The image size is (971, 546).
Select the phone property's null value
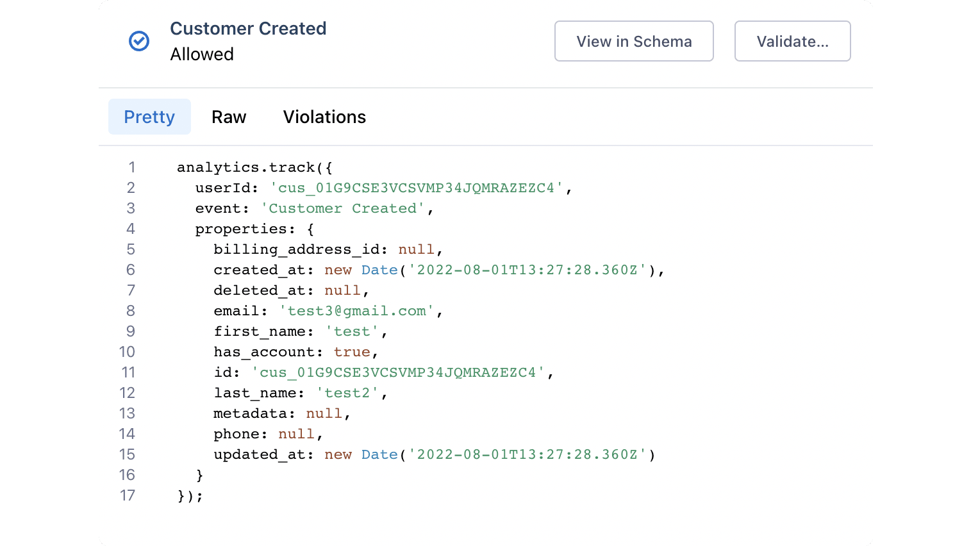click(296, 434)
